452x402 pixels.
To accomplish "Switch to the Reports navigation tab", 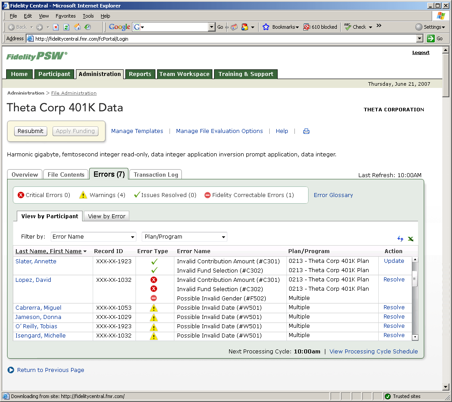I will [x=140, y=74].
